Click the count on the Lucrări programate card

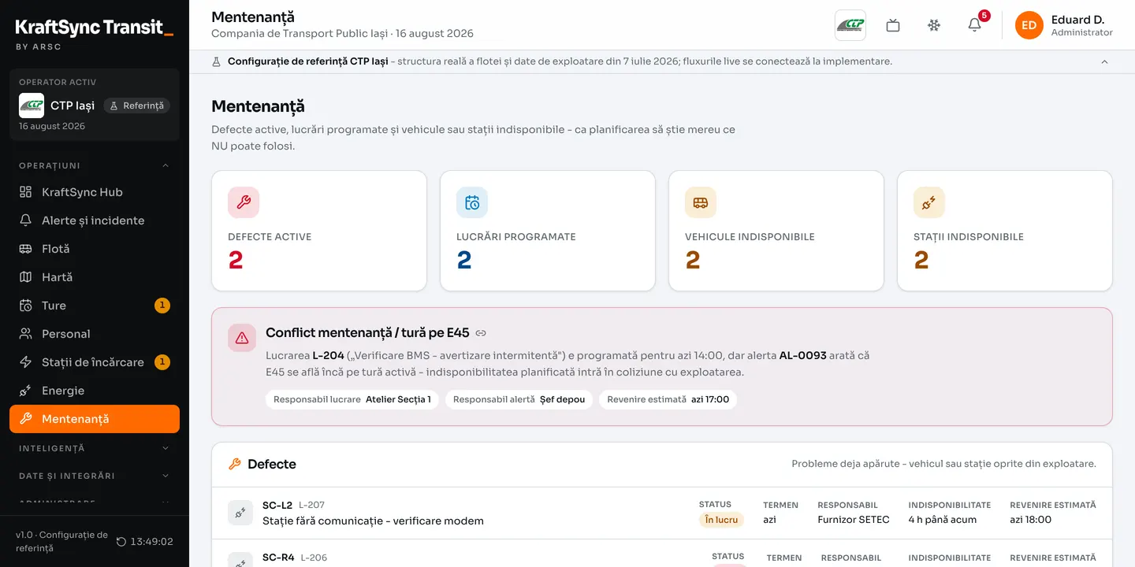(464, 260)
